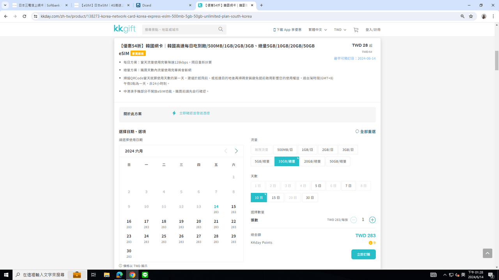Image resolution: width=499 pixels, height=280 pixels.
Task: Select June 25 on calendar
Action: pos(164,238)
